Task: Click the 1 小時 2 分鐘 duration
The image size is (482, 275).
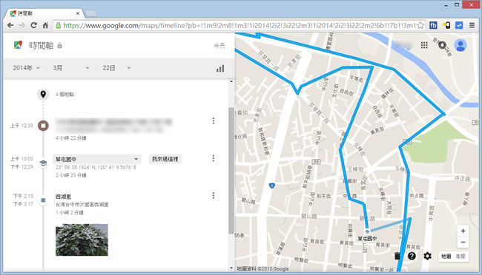Action: pyautogui.click(x=70, y=212)
